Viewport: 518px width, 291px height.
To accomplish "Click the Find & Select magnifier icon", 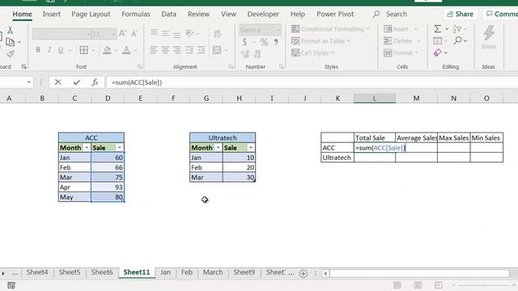I will (x=457, y=40).
